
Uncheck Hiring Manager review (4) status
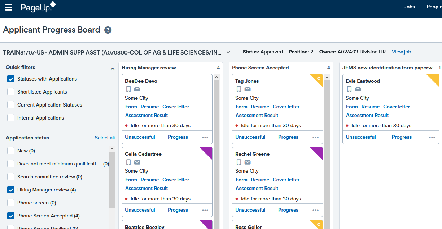point(11,190)
